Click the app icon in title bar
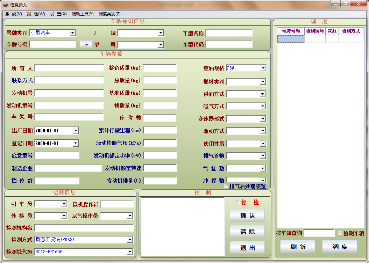This screenshot has height=263, width=369. (x=5, y=5)
